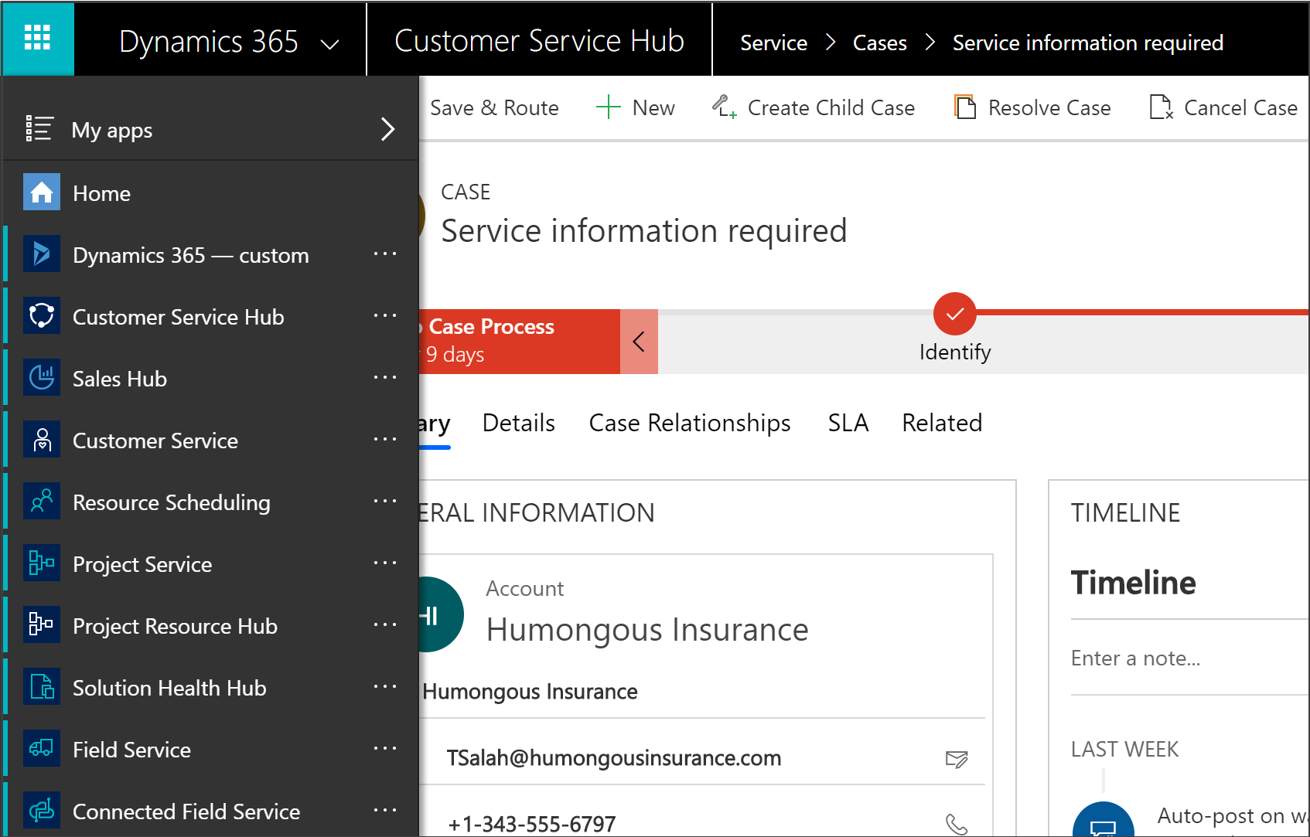The width and height of the screenshot is (1310, 837).
Task: Click the Create Child Case icon
Action: tap(724, 107)
